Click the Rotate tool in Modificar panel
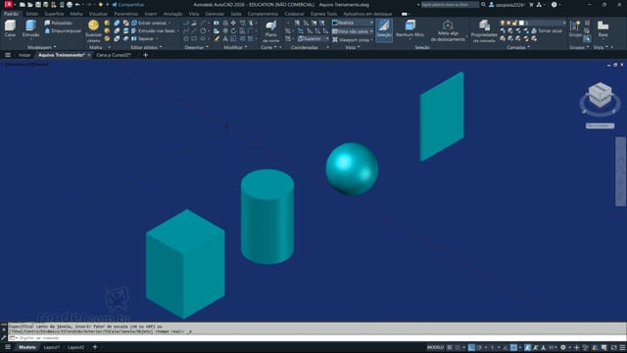 tap(233, 30)
